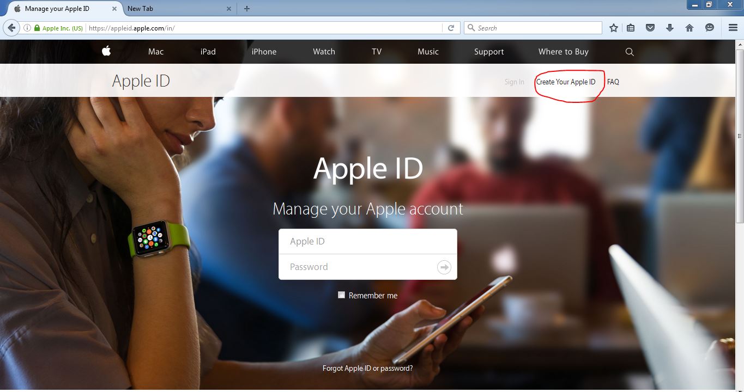Click Forgot Apple ID or password link
744x392 pixels.
[x=368, y=368]
